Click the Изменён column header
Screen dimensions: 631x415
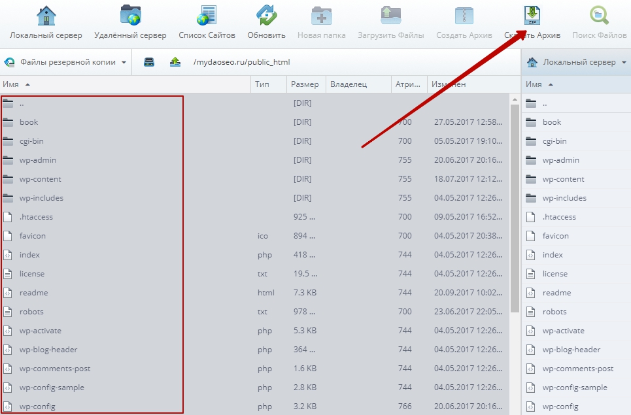pyautogui.click(x=473, y=84)
